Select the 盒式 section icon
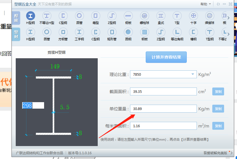Image resolution: width=237 pixels, height=159 pixels. click(x=161, y=16)
